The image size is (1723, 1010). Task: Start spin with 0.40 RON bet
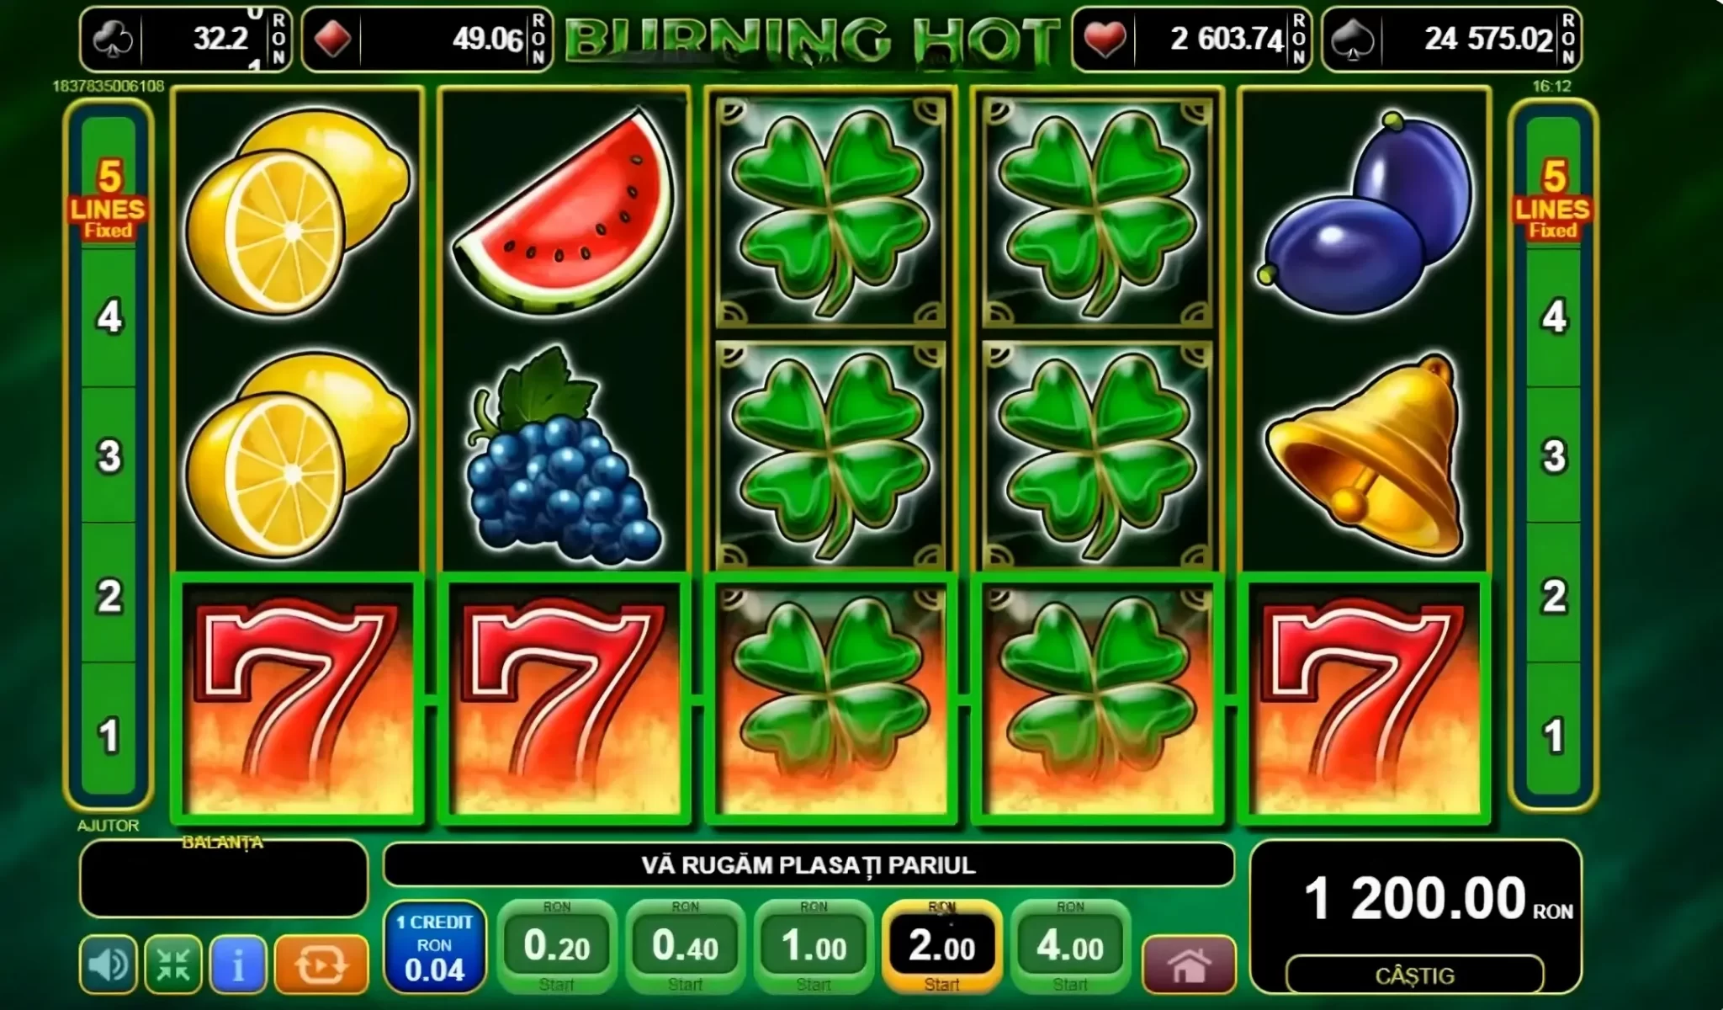[685, 947]
